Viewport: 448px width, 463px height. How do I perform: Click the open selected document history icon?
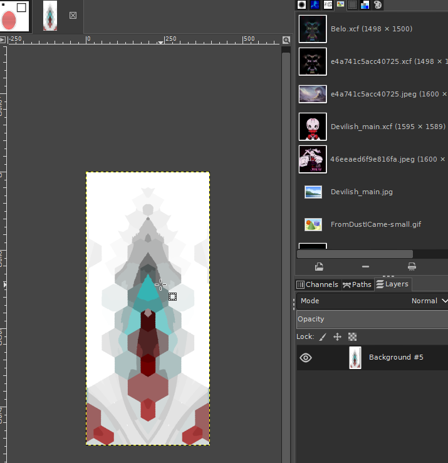(x=319, y=267)
